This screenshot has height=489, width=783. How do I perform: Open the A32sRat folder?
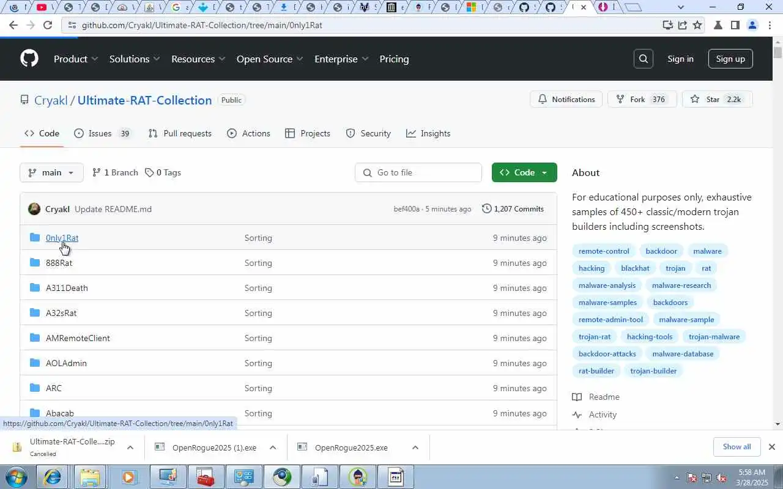click(61, 313)
